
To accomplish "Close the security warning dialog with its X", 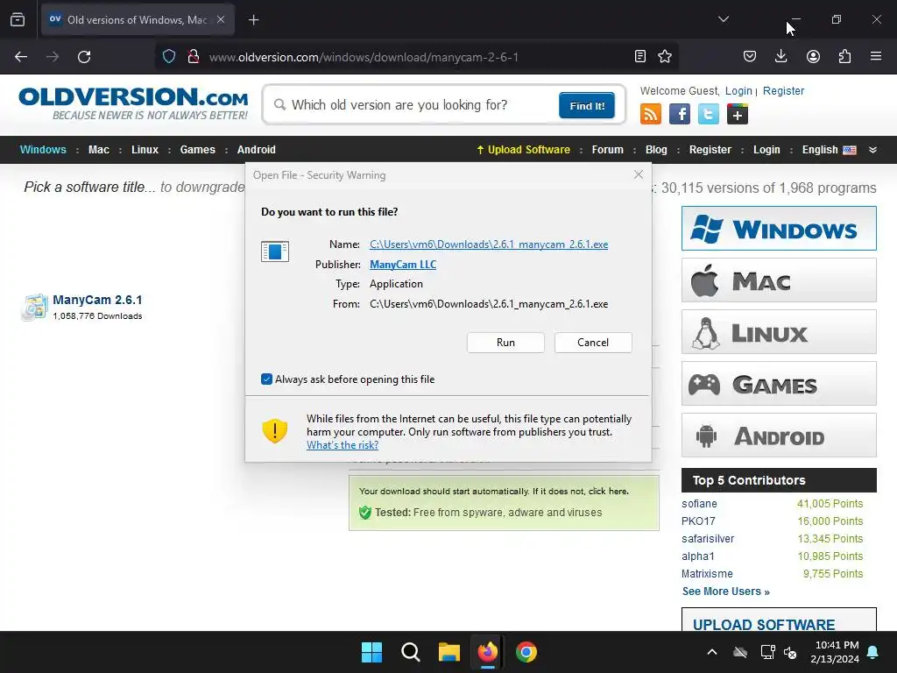I will pos(639,174).
